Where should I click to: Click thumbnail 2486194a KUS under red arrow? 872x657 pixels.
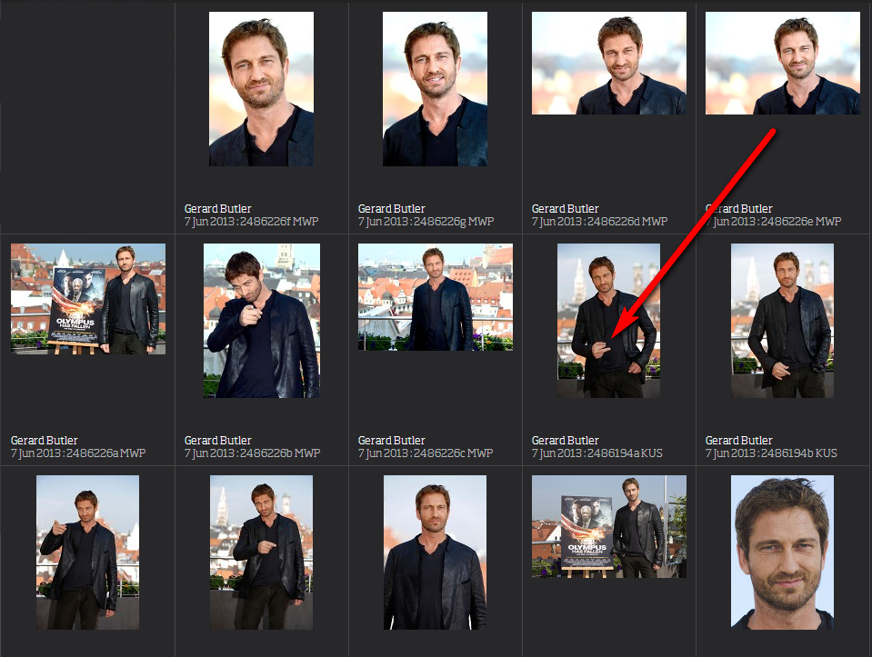[x=608, y=321]
